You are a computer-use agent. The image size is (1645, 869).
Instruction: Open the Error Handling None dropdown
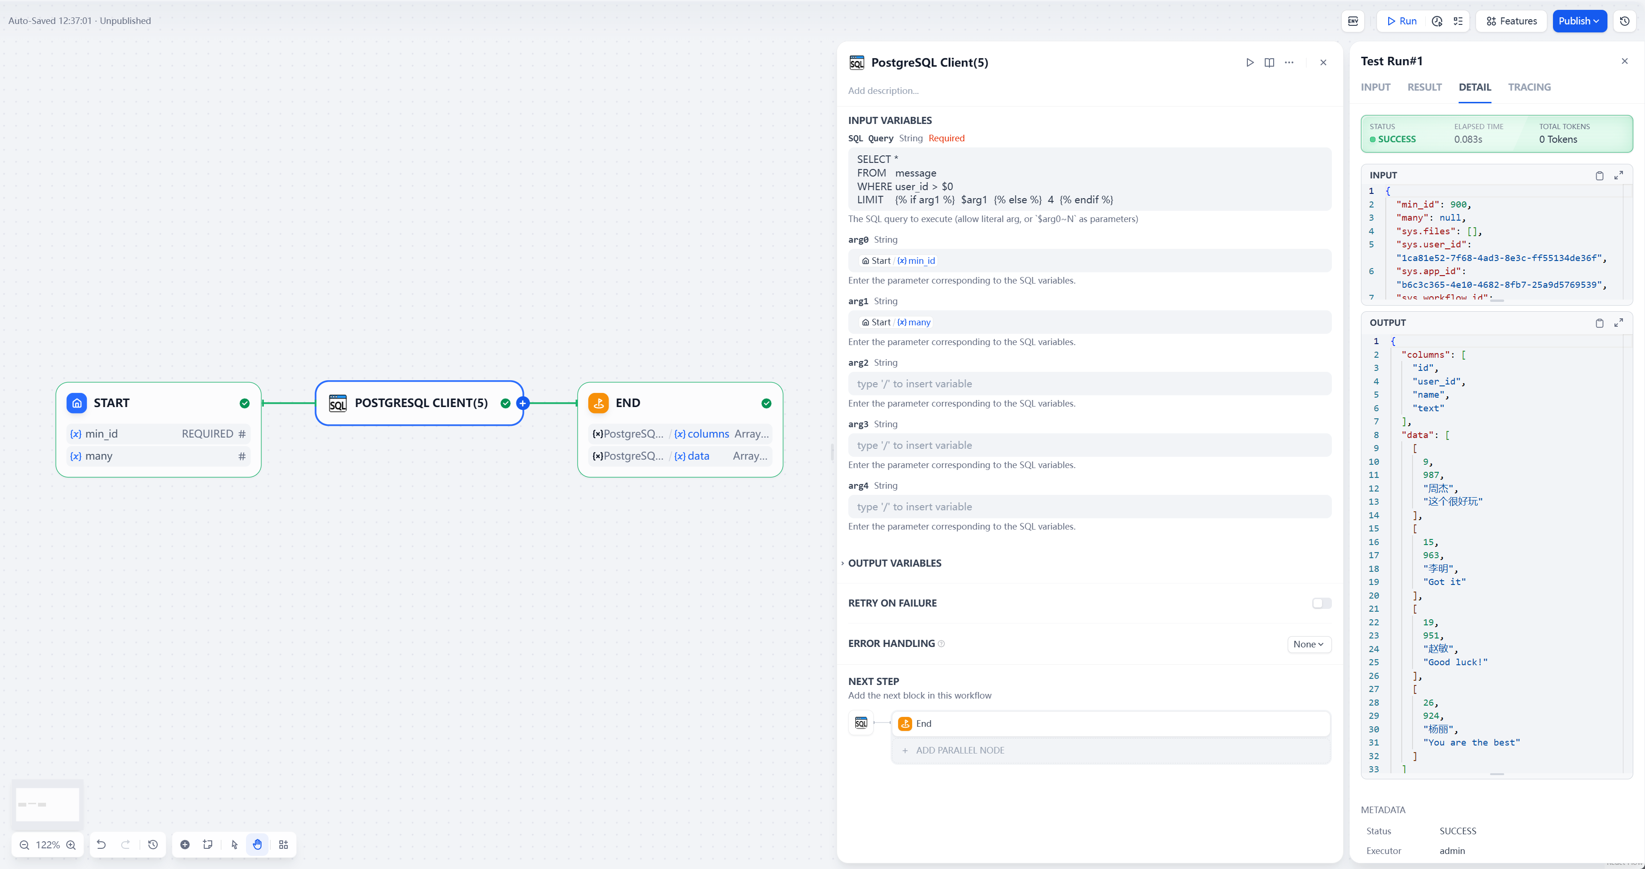(x=1308, y=644)
